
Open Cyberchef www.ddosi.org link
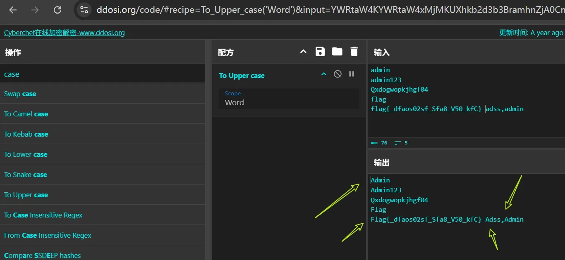click(x=64, y=33)
